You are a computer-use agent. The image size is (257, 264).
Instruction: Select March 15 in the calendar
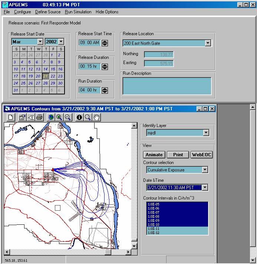coord(53,69)
